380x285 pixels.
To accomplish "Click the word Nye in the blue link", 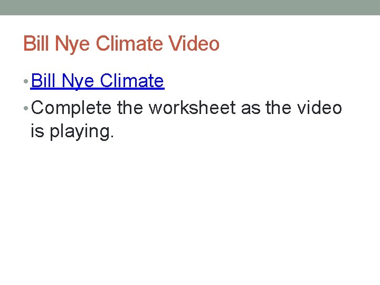I will tap(78, 81).
